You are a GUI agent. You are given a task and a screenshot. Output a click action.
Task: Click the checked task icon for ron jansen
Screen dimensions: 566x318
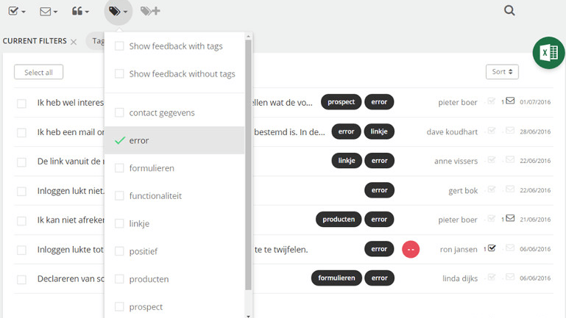pos(492,248)
